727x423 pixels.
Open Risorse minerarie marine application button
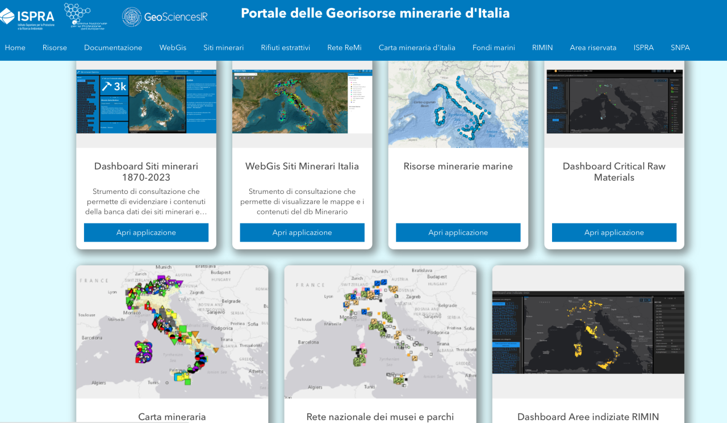458,232
